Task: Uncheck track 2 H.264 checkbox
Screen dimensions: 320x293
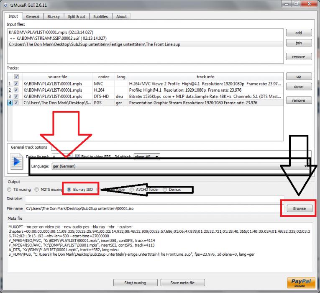Action: coord(16,90)
